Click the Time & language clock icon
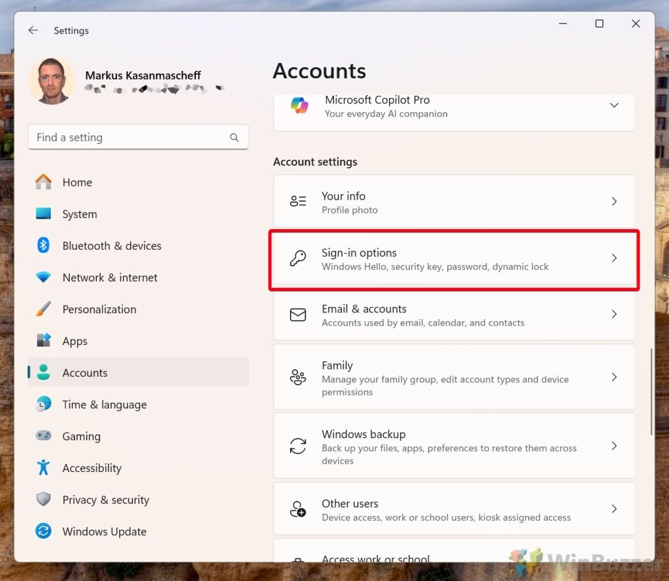This screenshot has width=669, height=581. point(43,404)
